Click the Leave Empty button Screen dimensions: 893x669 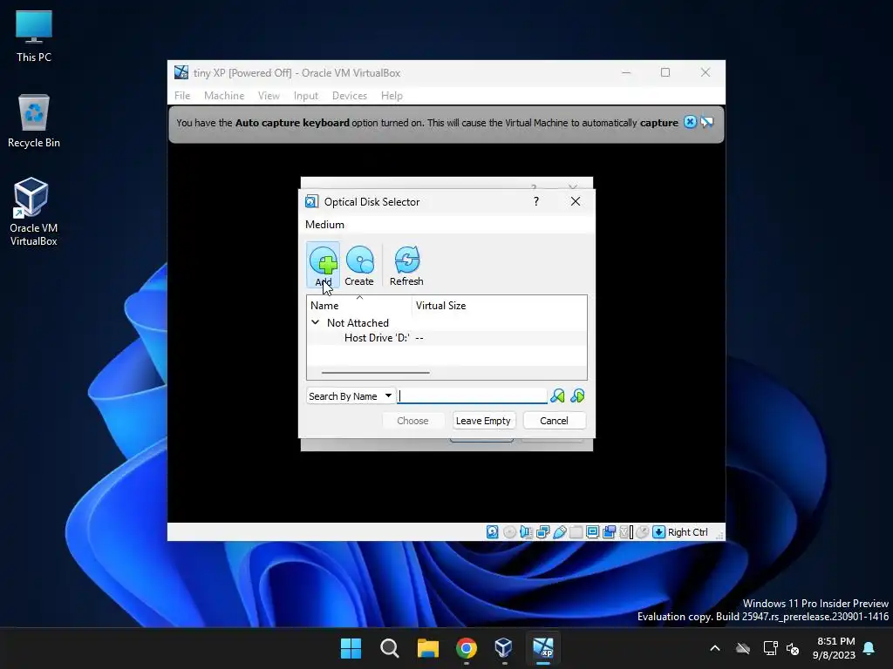pos(483,421)
